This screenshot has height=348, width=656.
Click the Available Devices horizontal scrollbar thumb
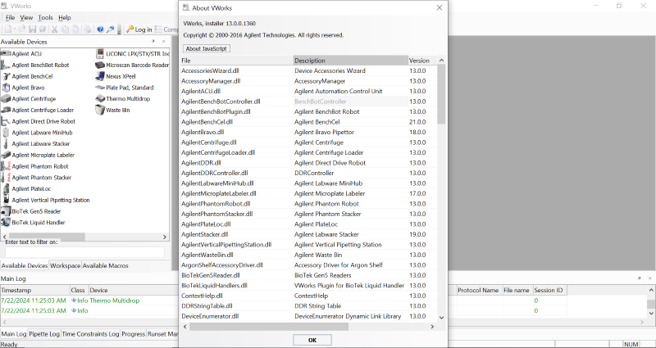(48, 237)
